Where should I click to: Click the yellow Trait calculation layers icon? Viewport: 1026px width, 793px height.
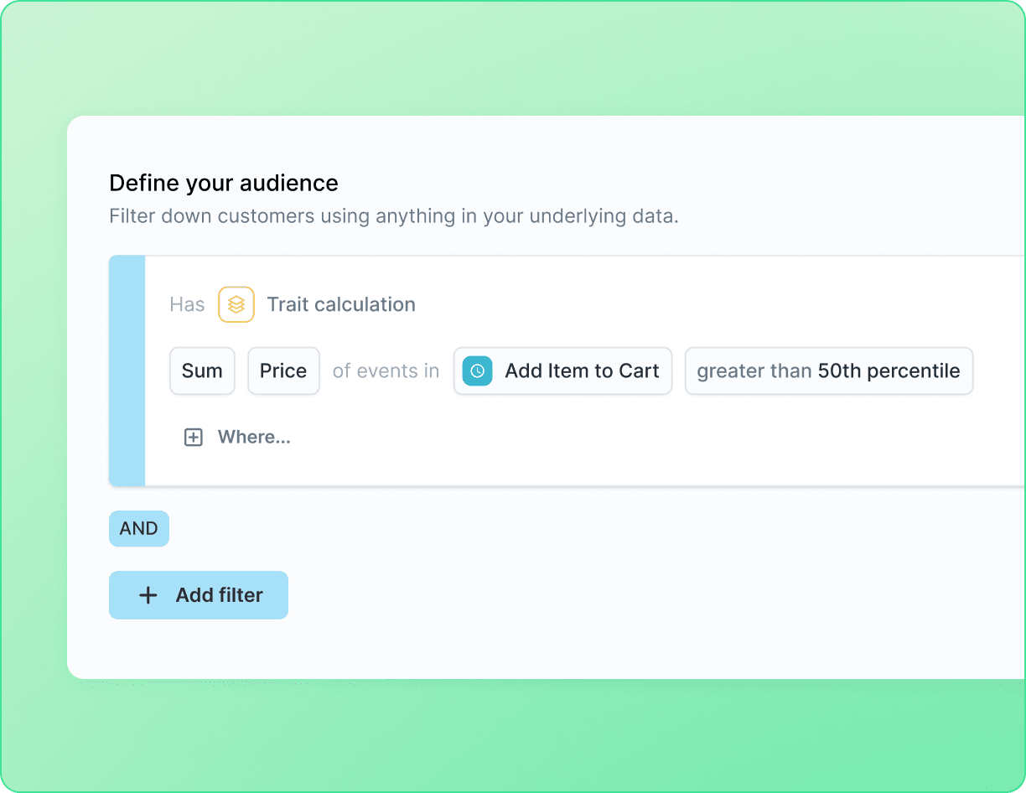(x=236, y=304)
